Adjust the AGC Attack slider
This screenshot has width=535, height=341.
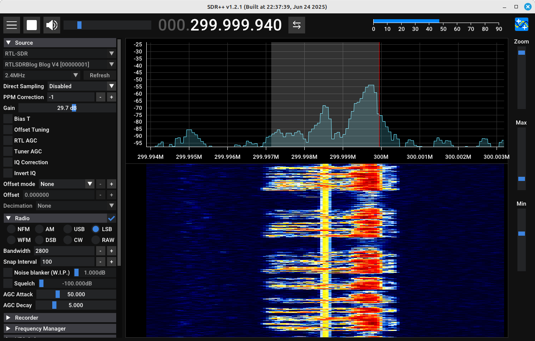76,294
